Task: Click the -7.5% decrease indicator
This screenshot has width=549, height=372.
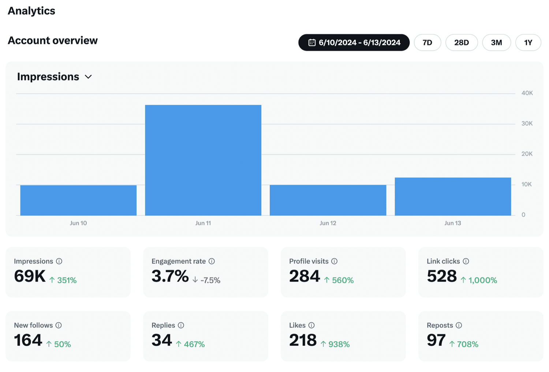Action: point(206,280)
